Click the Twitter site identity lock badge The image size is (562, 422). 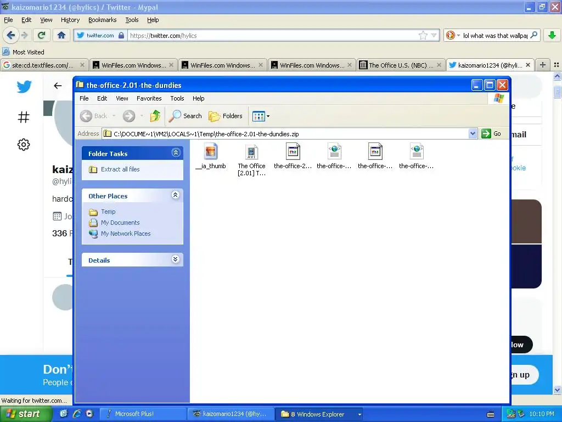[100, 36]
